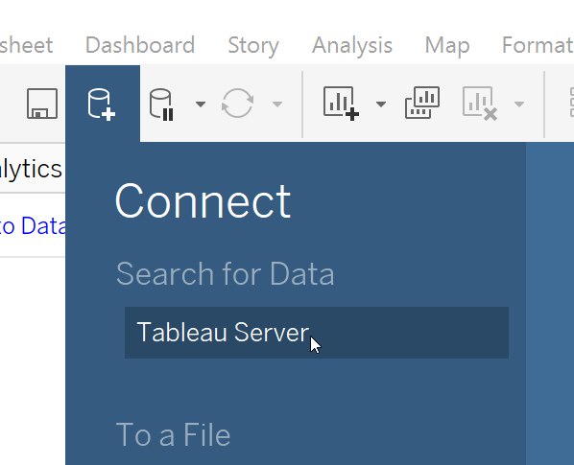This screenshot has width=574, height=465.
Task: Toggle the Pause Auto Updates icon
Action: (161, 105)
